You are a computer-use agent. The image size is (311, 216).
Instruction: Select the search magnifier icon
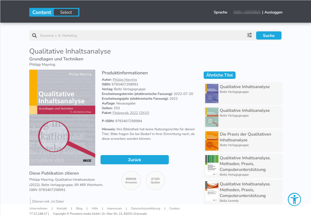(35, 35)
